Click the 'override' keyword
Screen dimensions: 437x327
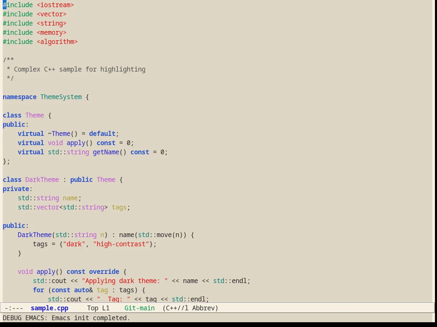coord(104,272)
